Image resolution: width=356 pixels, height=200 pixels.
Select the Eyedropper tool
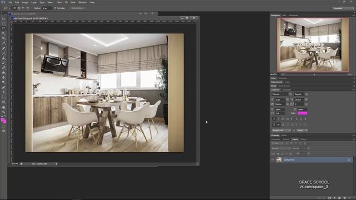point(3,43)
